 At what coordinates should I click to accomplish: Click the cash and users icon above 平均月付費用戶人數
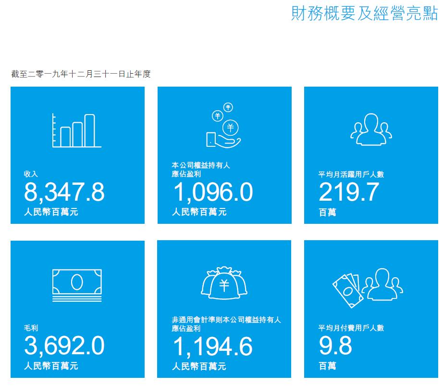(x=368, y=288)
